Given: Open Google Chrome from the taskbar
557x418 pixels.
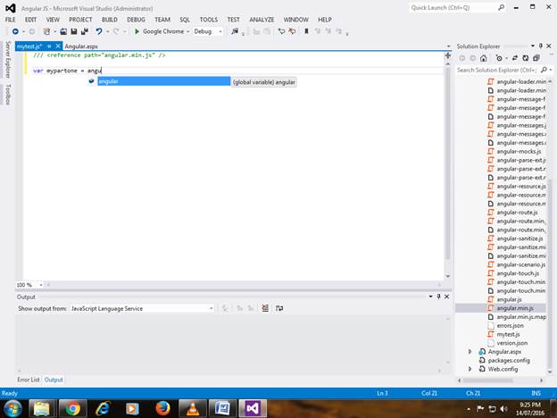Looking at the screenshot, I should 73,408.
